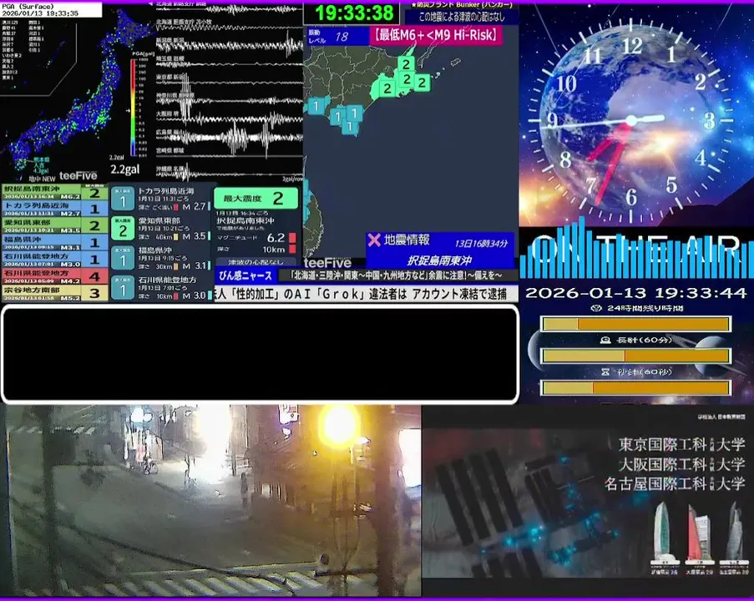
Task: Click intensity 1 badge on 福島県沖 M 3.1 card
Action: tap(123, 259)
